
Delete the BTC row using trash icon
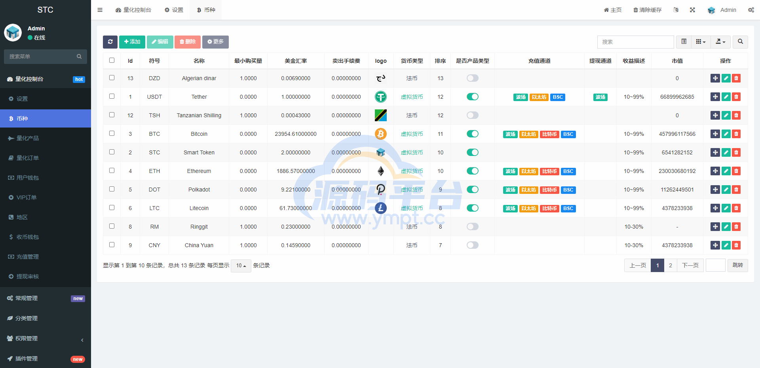(x=736, y=134)
